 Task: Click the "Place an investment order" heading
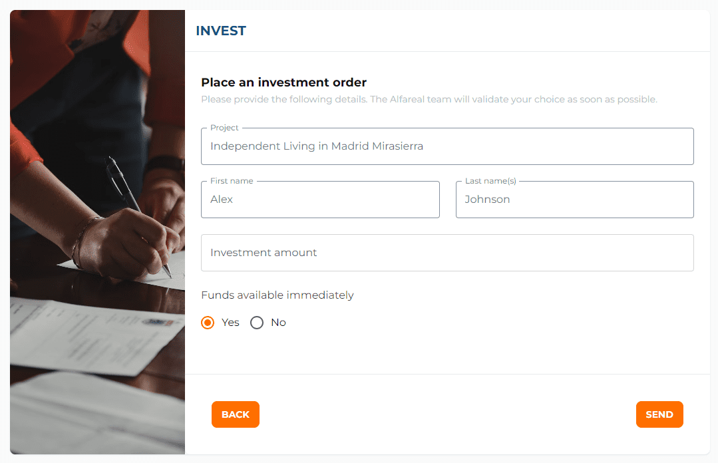pyautogui.click(x=283, y=82)
